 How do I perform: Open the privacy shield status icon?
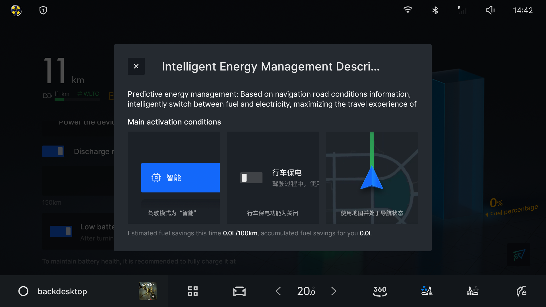click(x=43, y=11)
